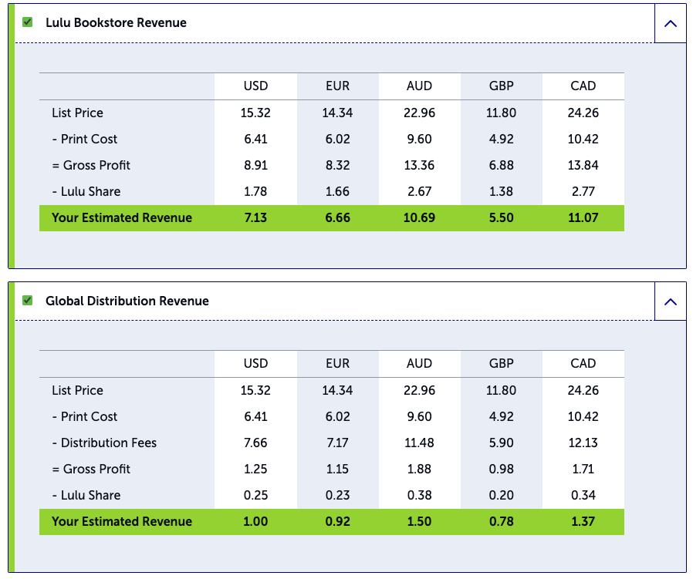Screen dimensions: 693x579
Task: Select CAD column header in Global Distribution table
Action: pos(583,363)
